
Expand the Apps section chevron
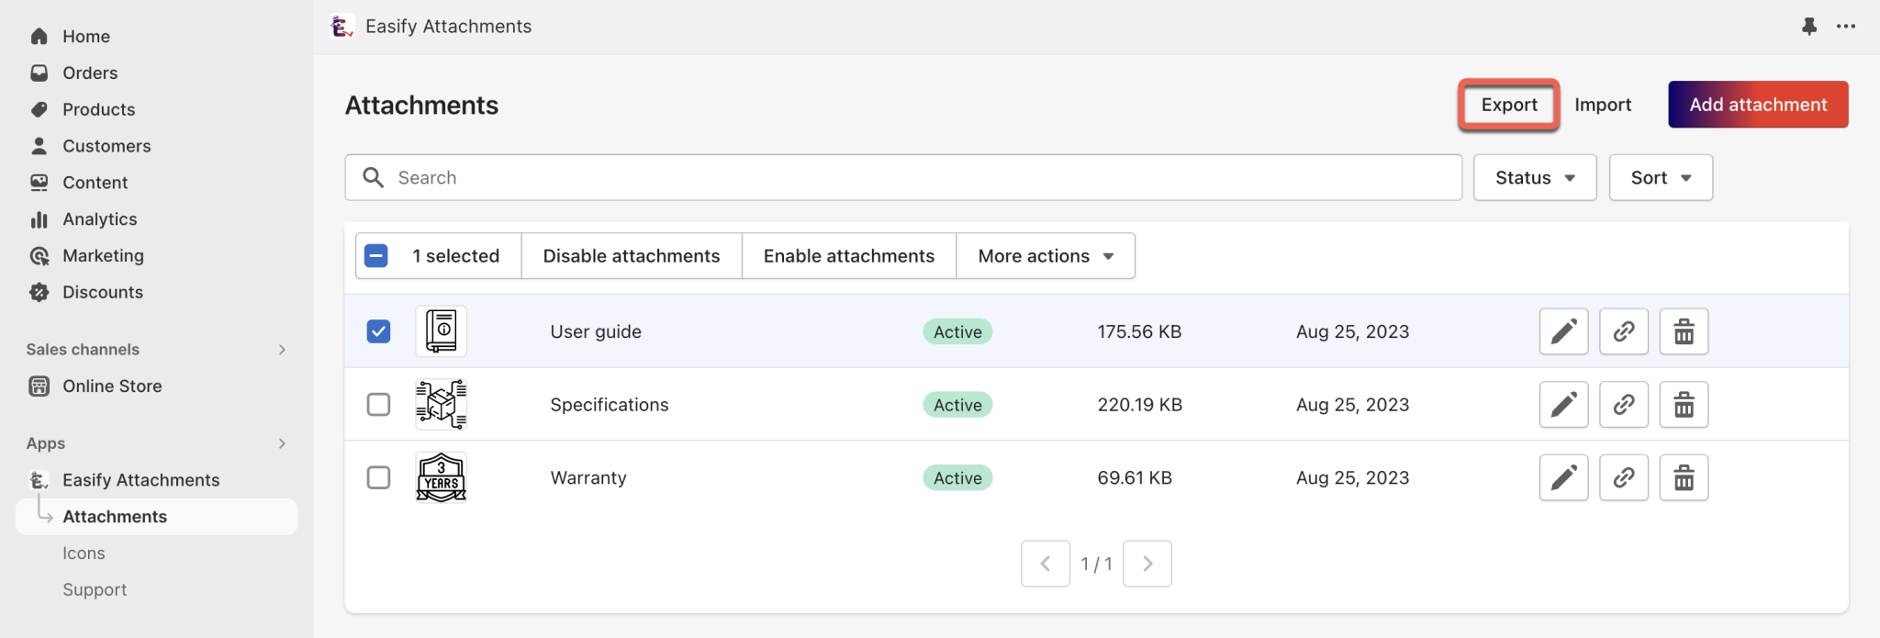282,443
